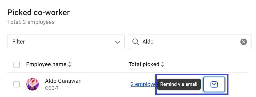The height and width of the screenshot is (97, 256).
Task: Click the Total picked column header
Action: (144, 64)
